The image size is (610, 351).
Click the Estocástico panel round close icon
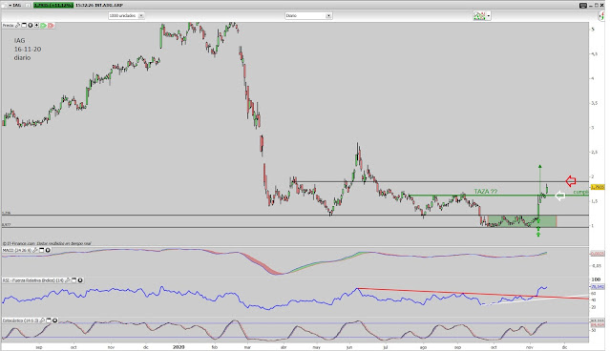[54, 320]
